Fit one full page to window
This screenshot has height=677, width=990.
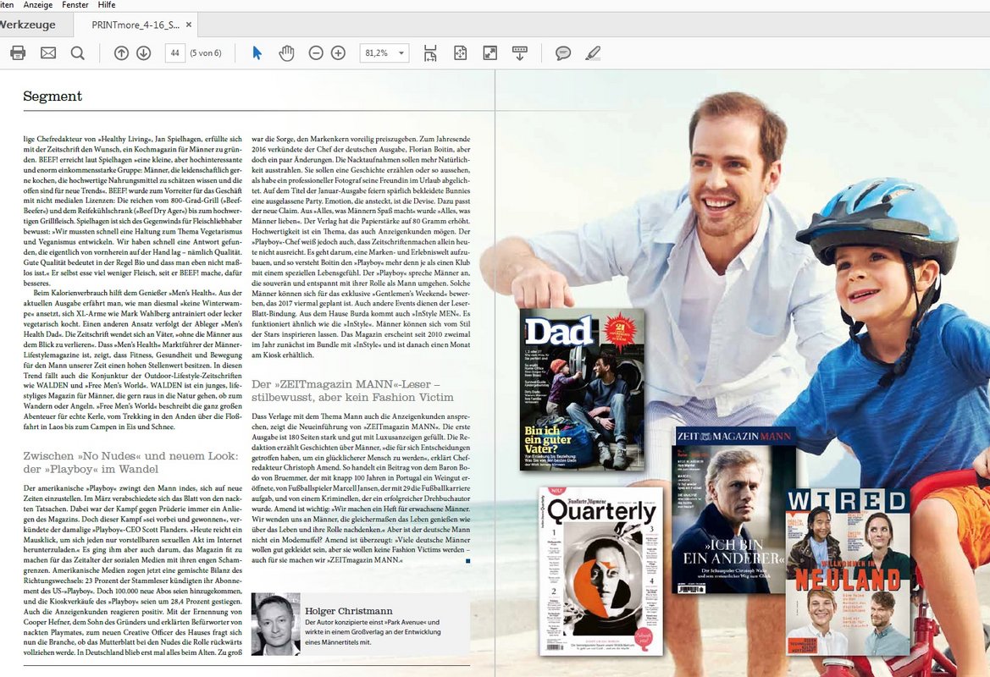(x=460, y=53)
